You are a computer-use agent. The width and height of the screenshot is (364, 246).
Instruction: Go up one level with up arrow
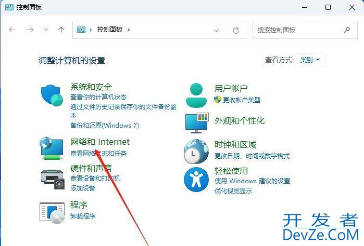click(x=61, y=30)
